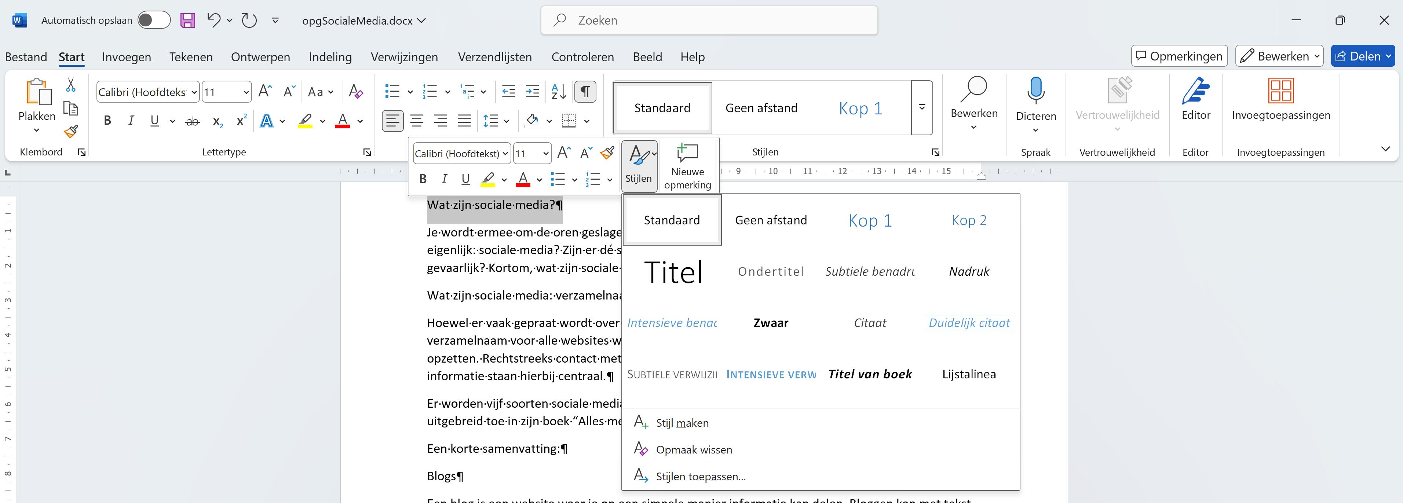1403x503 pixels.
Task: Click the Save diskette icon
Action: pos(188,21)
